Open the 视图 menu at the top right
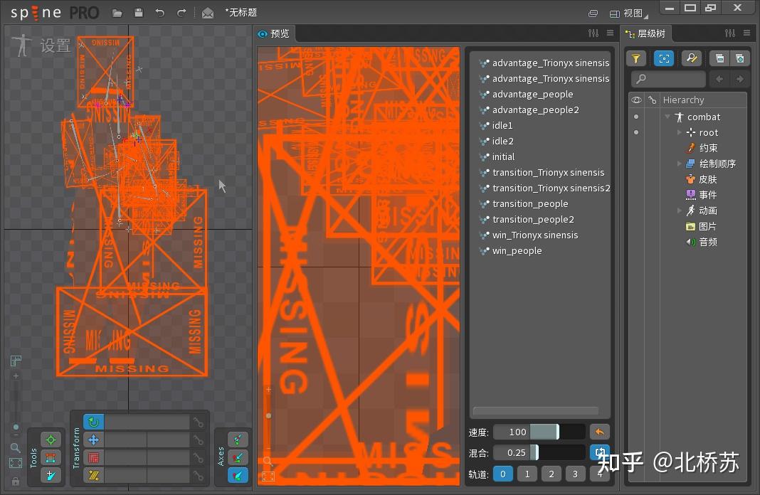The image size is (760, 495). [633, 12]
